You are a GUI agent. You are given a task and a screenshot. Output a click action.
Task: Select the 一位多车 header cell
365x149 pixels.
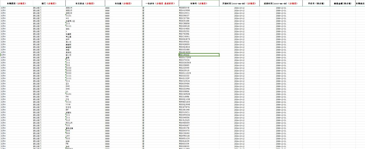pyautogui.click(x=160, y=3)
